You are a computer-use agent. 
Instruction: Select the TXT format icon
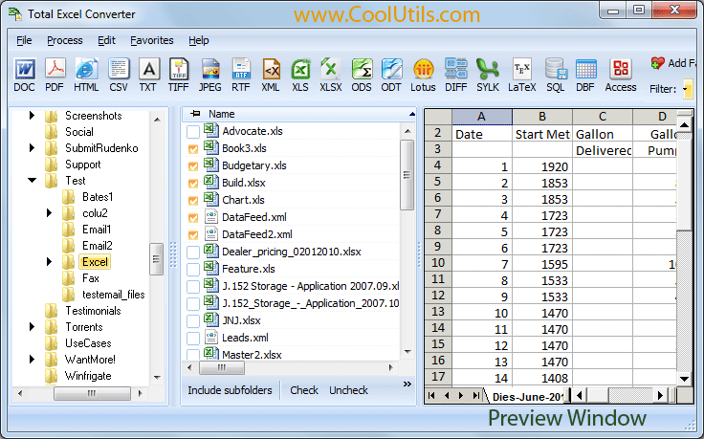(x=148, y=75)
